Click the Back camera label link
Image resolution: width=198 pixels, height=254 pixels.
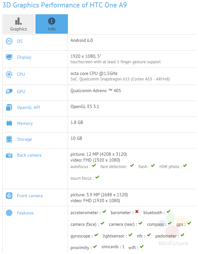click(x=29, y=155)
